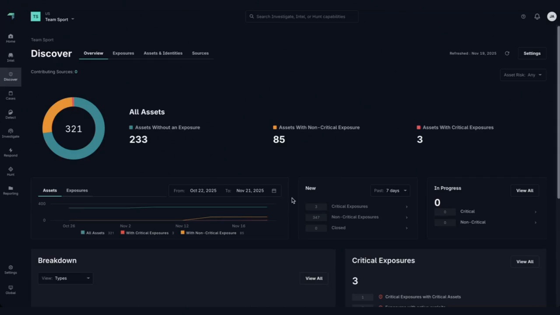The width and height of the screenshot is (560, 315).
Task: Expand the New Closed row chevron
Action: (406, 228)
